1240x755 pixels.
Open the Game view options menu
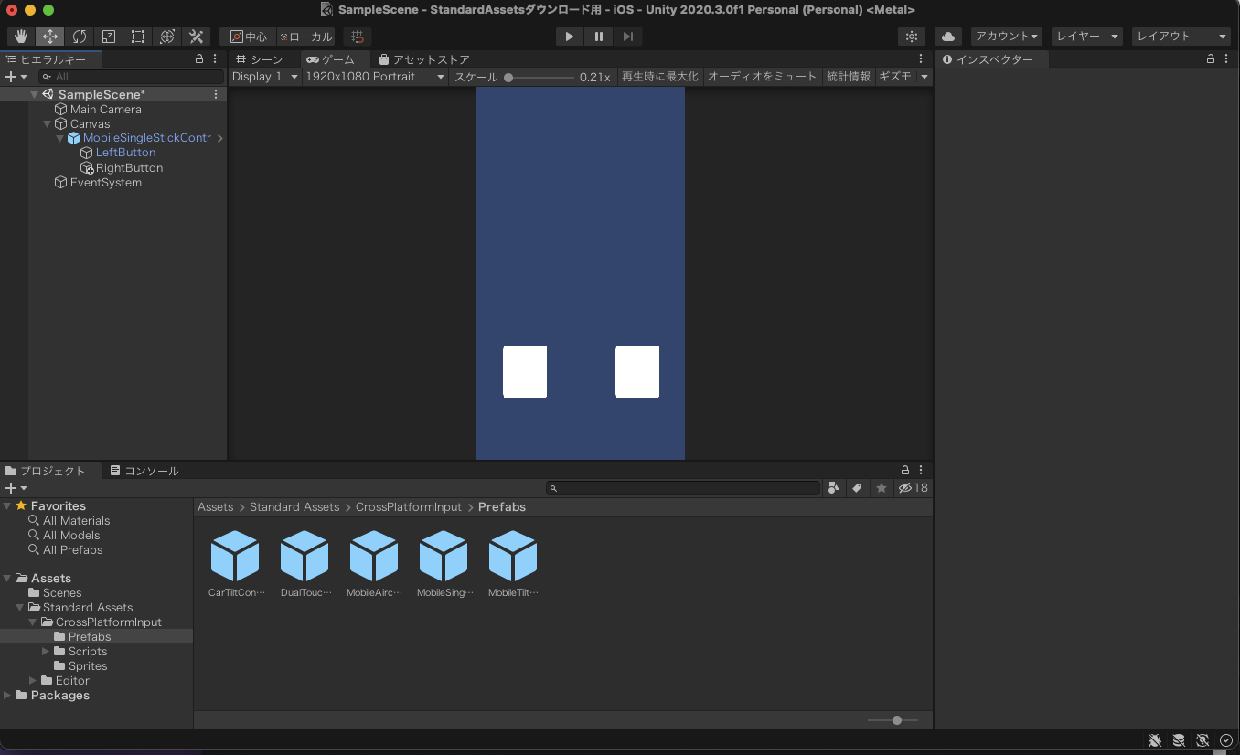click(921, 59)
